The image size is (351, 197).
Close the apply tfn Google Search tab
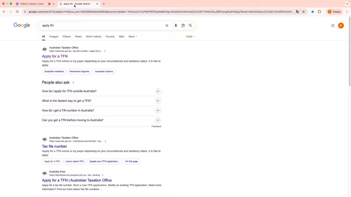tap(97, 4)
